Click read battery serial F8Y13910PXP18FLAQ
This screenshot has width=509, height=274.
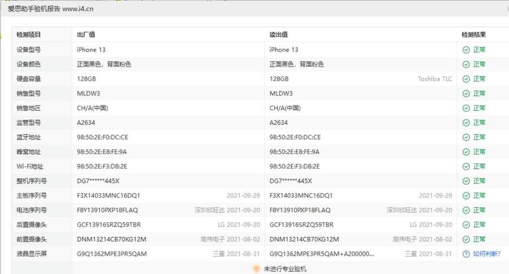[x=300, y=210]
